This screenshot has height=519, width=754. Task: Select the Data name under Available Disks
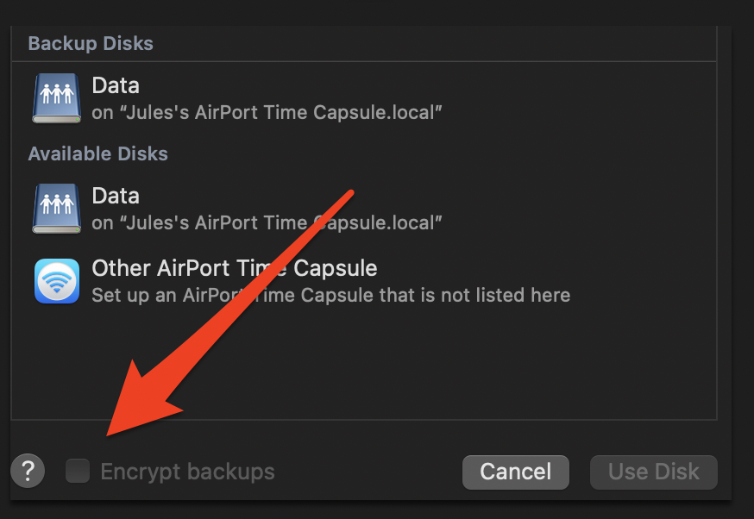tap(116, 196)
